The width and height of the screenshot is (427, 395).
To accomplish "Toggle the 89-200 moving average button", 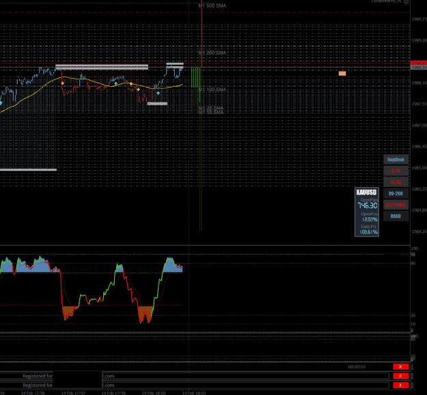I will 396,193.
